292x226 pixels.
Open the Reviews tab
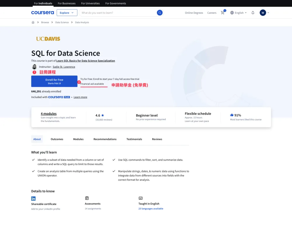pos(157,139)
